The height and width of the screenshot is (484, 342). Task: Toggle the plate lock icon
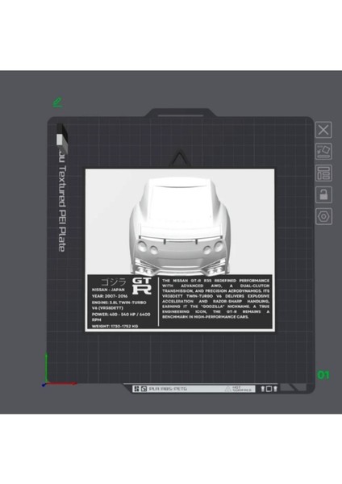[323, 194]
